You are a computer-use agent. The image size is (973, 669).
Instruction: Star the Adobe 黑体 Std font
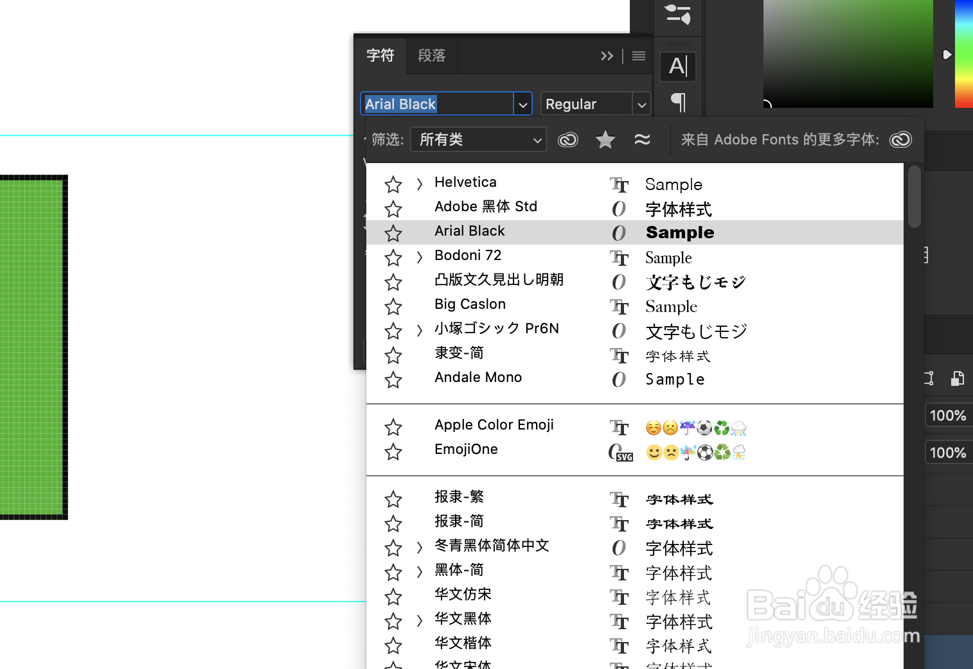tap(393, 209)
